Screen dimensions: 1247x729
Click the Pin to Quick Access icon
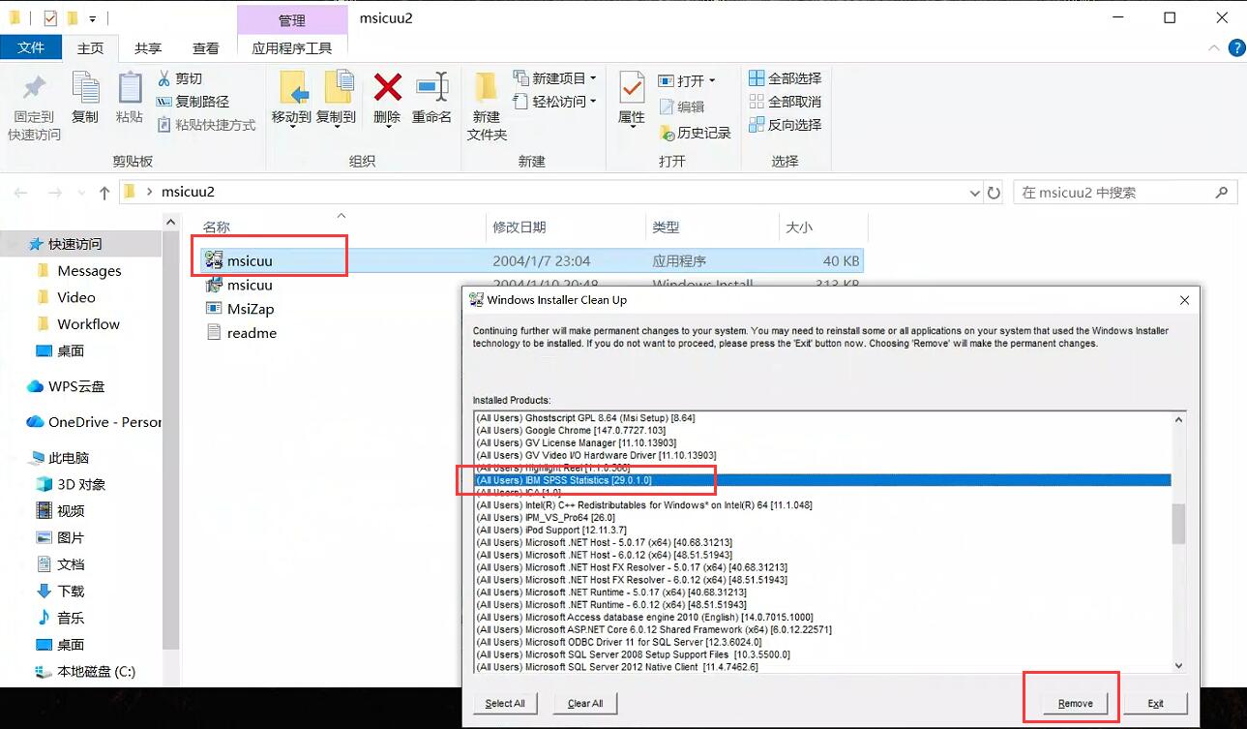[x=34, y=89]
